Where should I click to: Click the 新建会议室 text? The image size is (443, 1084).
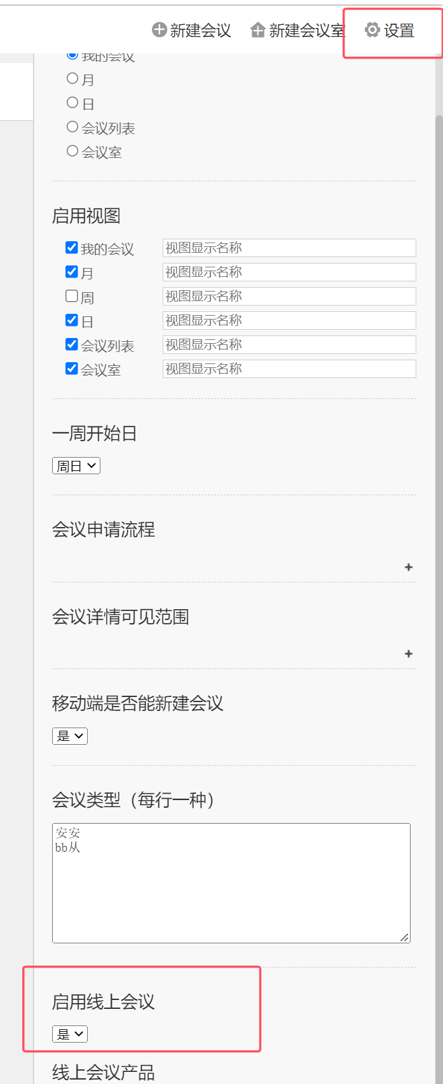click(x=306, y=31)
